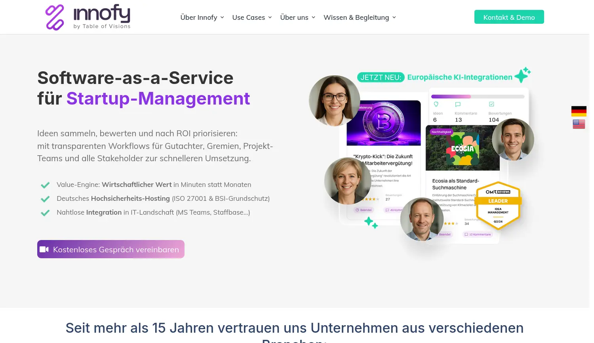The width and height of the screenshot is (594, 343).
Task: Switch to English via the US flag
Action: click(x=579, y=124)
